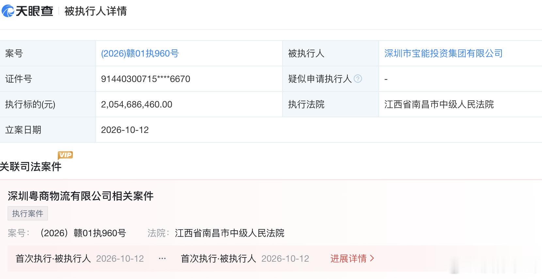
Task: Click the 首次执行·被执行人 entry before the ellipsis
Action: (53, 258)
